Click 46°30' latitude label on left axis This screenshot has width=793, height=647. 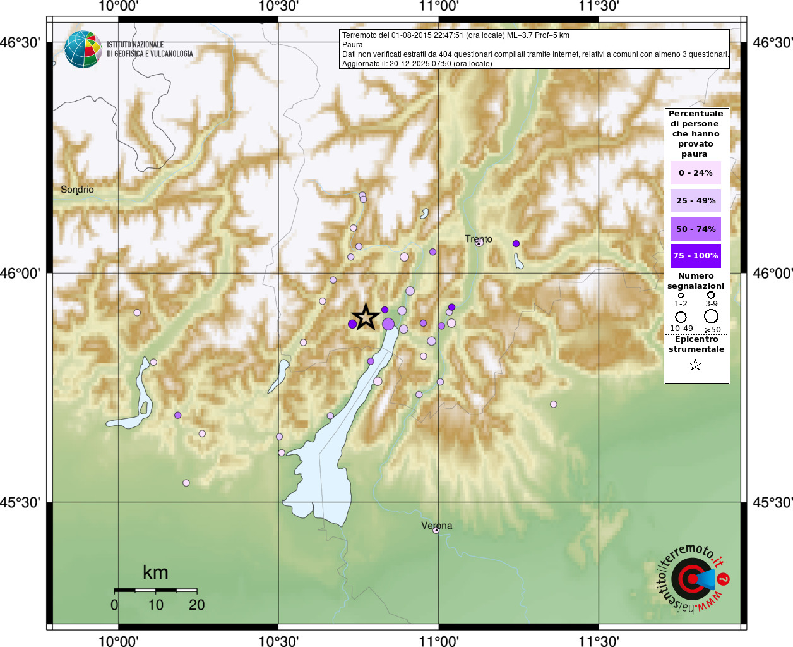tap(20, 42)
